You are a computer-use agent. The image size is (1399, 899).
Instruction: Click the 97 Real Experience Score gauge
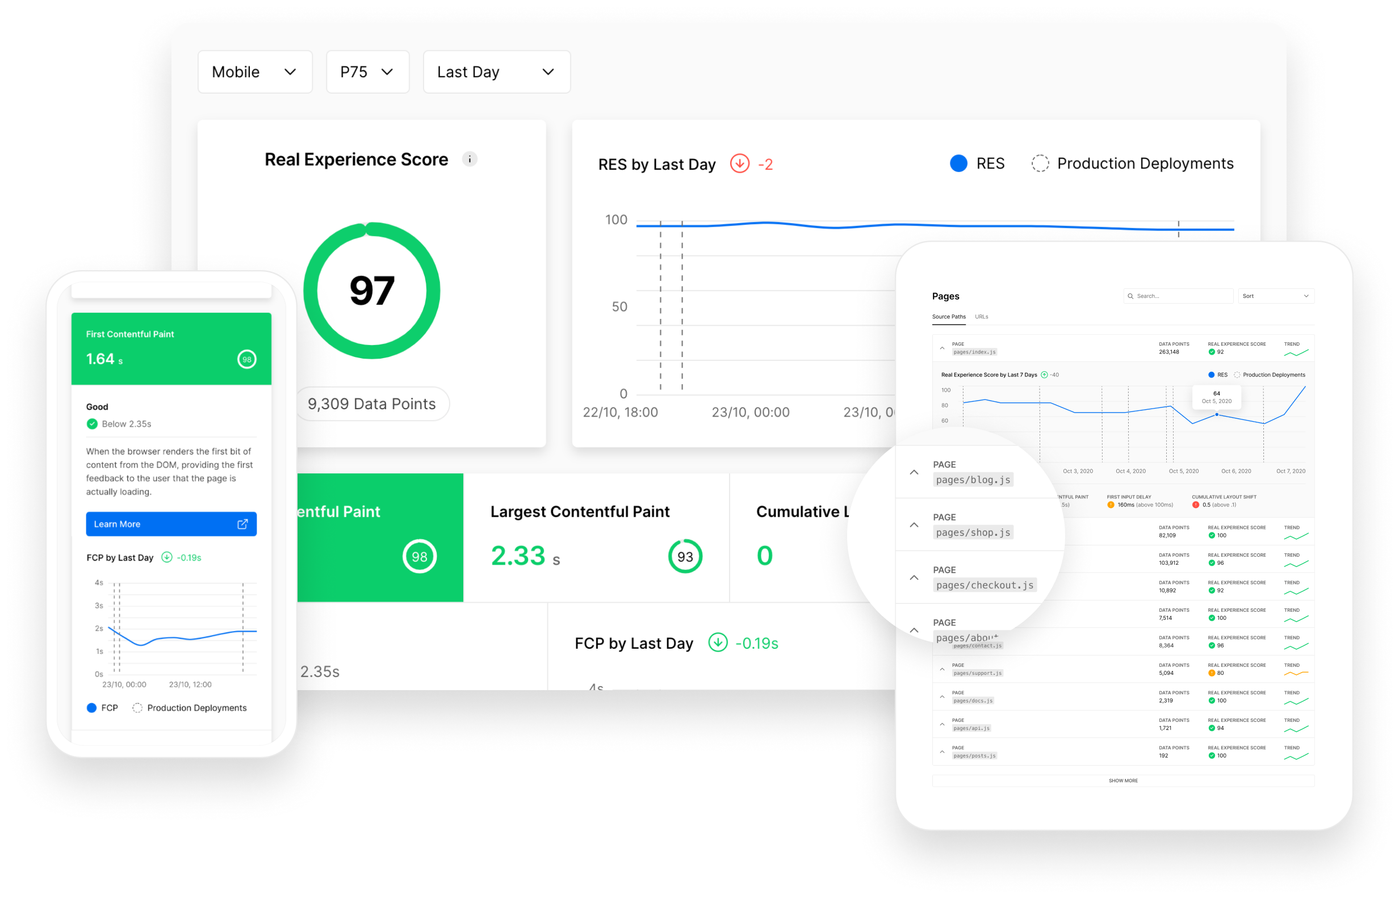(x=371, y=291)
